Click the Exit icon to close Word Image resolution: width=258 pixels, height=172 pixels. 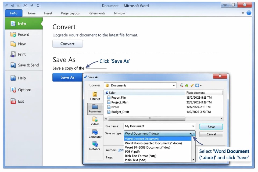pyautogui.click(x=13, y=101)
